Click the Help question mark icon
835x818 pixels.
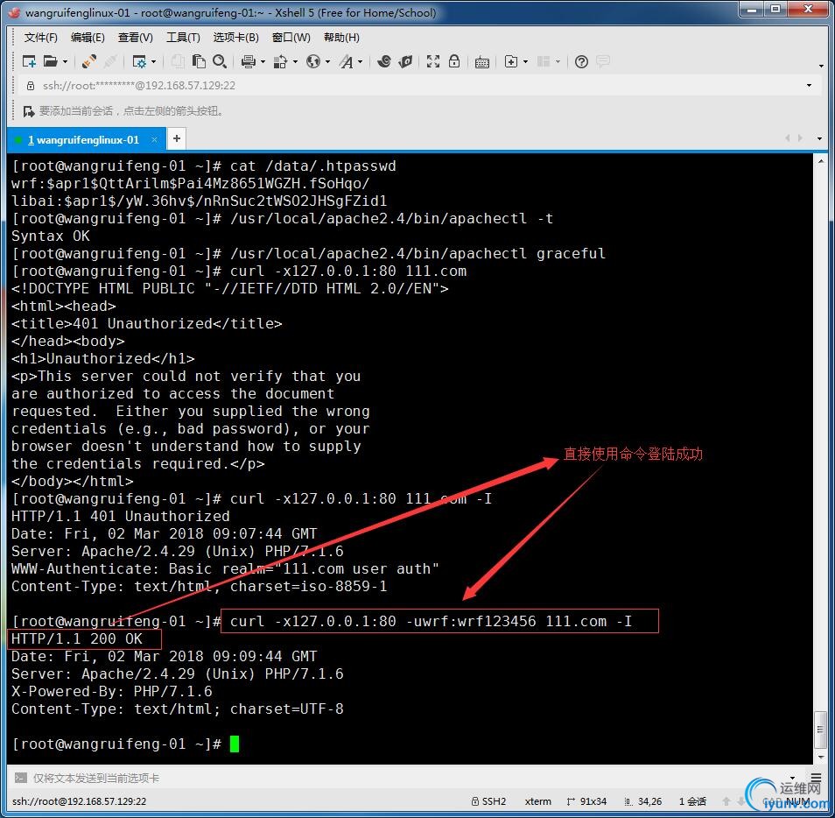coord(581,62)
